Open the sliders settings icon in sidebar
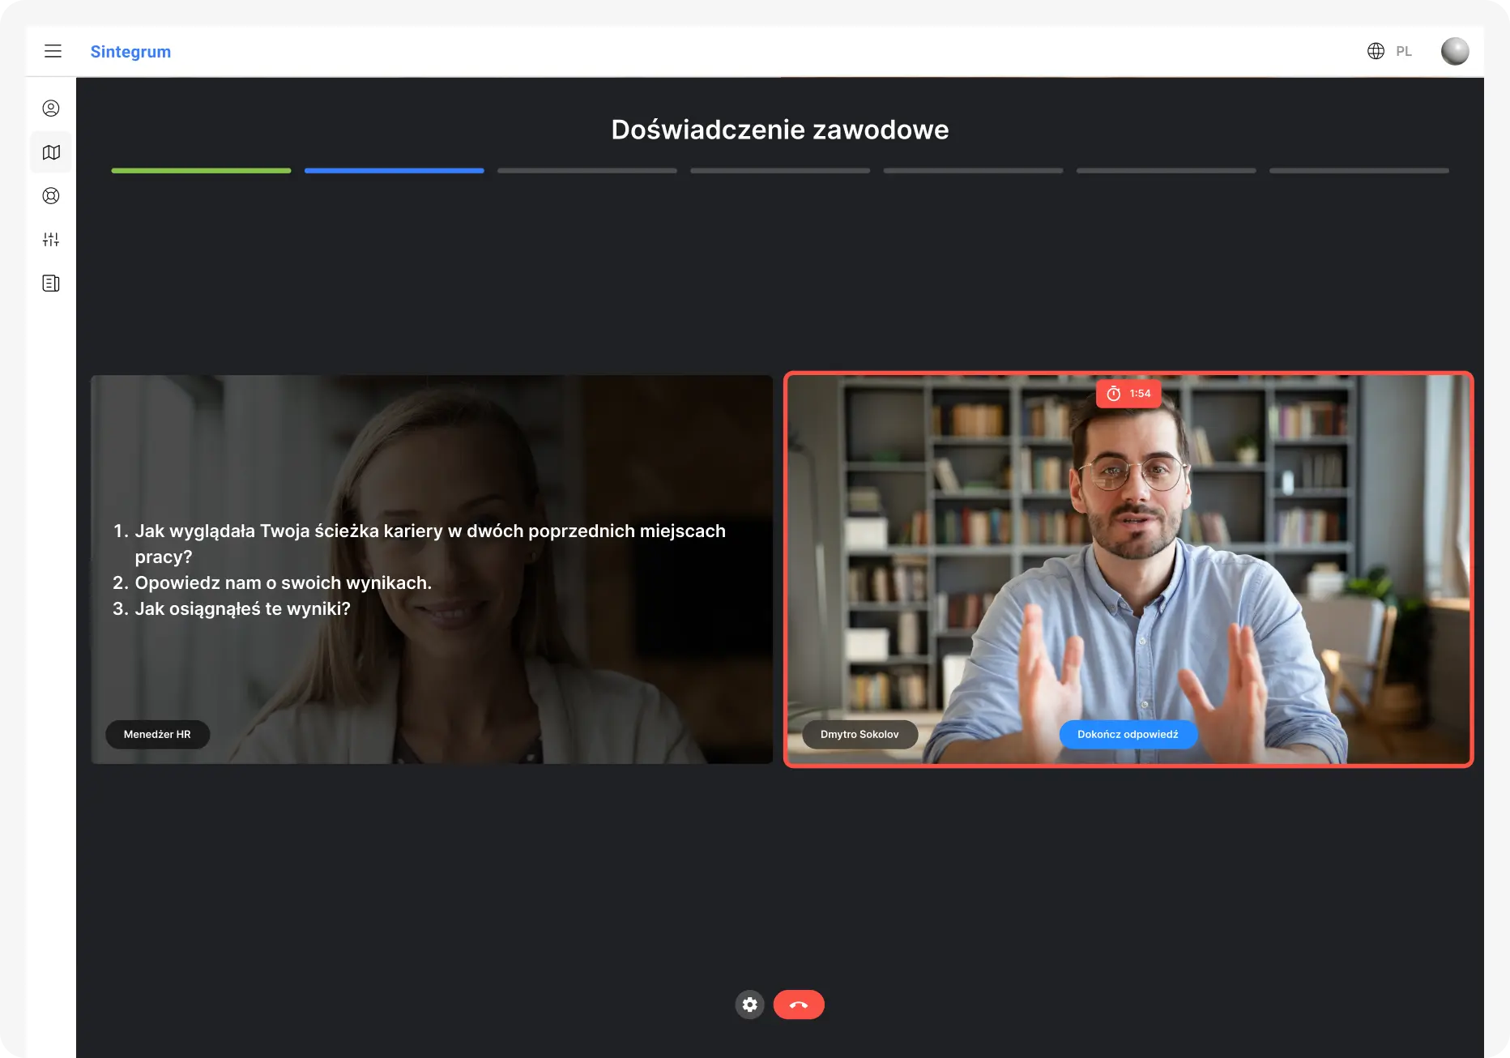Image resolution: width=1510 pixels, height=1058 pixels. (51, 240)
